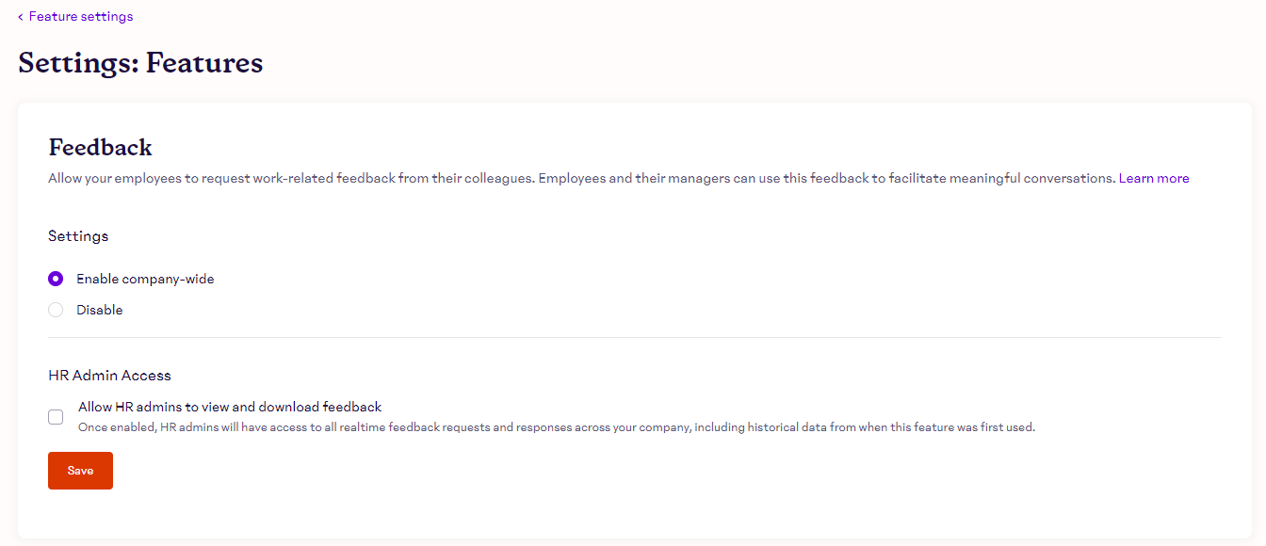Open the Learn more link
1266x546 pixels.
click(x=1153, y=178)
